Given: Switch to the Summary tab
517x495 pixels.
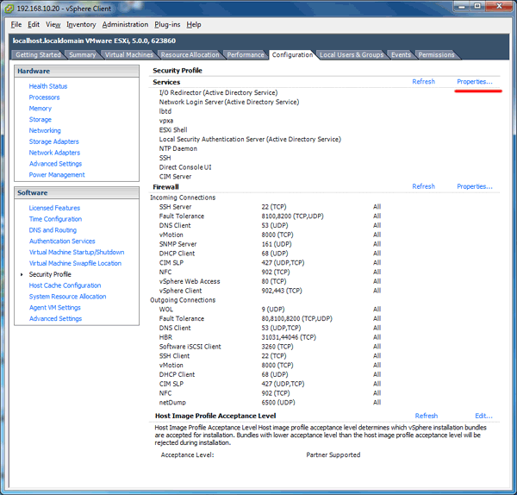Looking at the screenshot, I should tap(83, 55).
